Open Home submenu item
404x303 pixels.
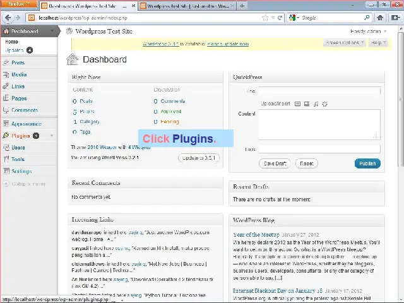[x=11, y=42]
